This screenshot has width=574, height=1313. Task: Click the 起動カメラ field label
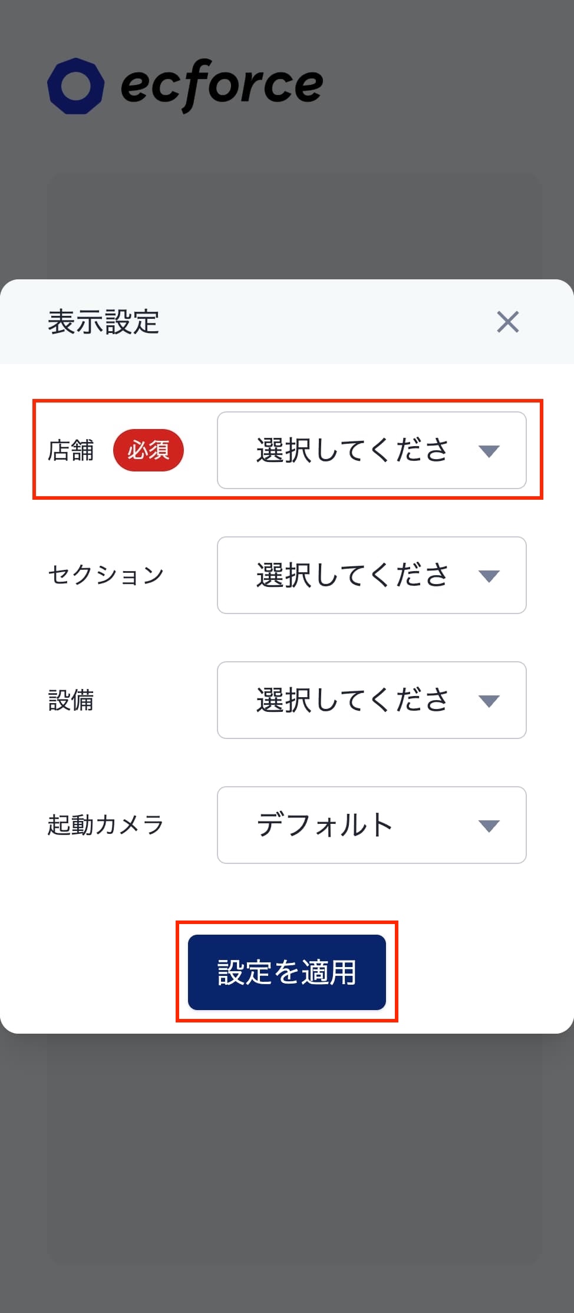[106, 825]
